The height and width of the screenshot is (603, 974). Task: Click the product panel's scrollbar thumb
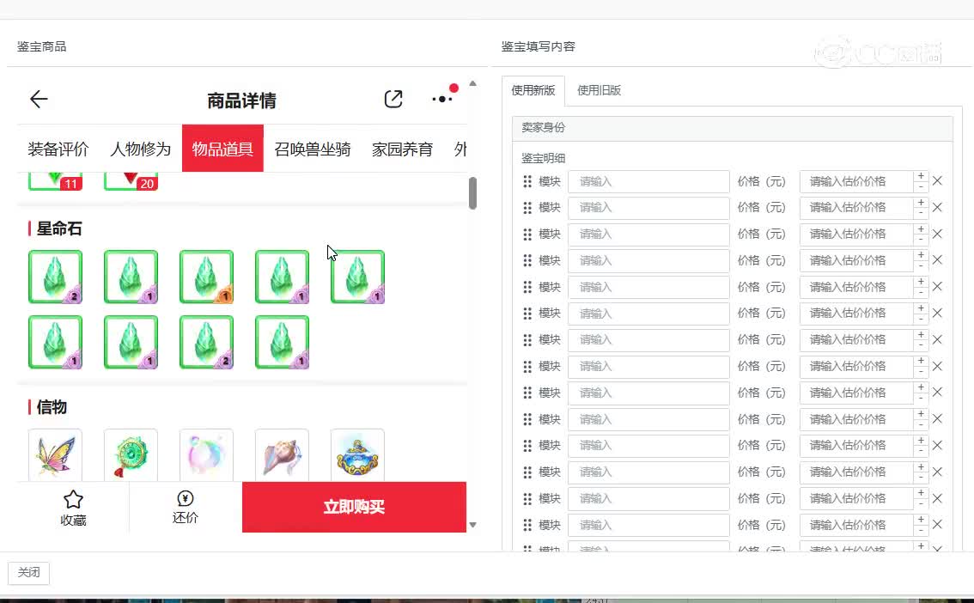(472, 193)
